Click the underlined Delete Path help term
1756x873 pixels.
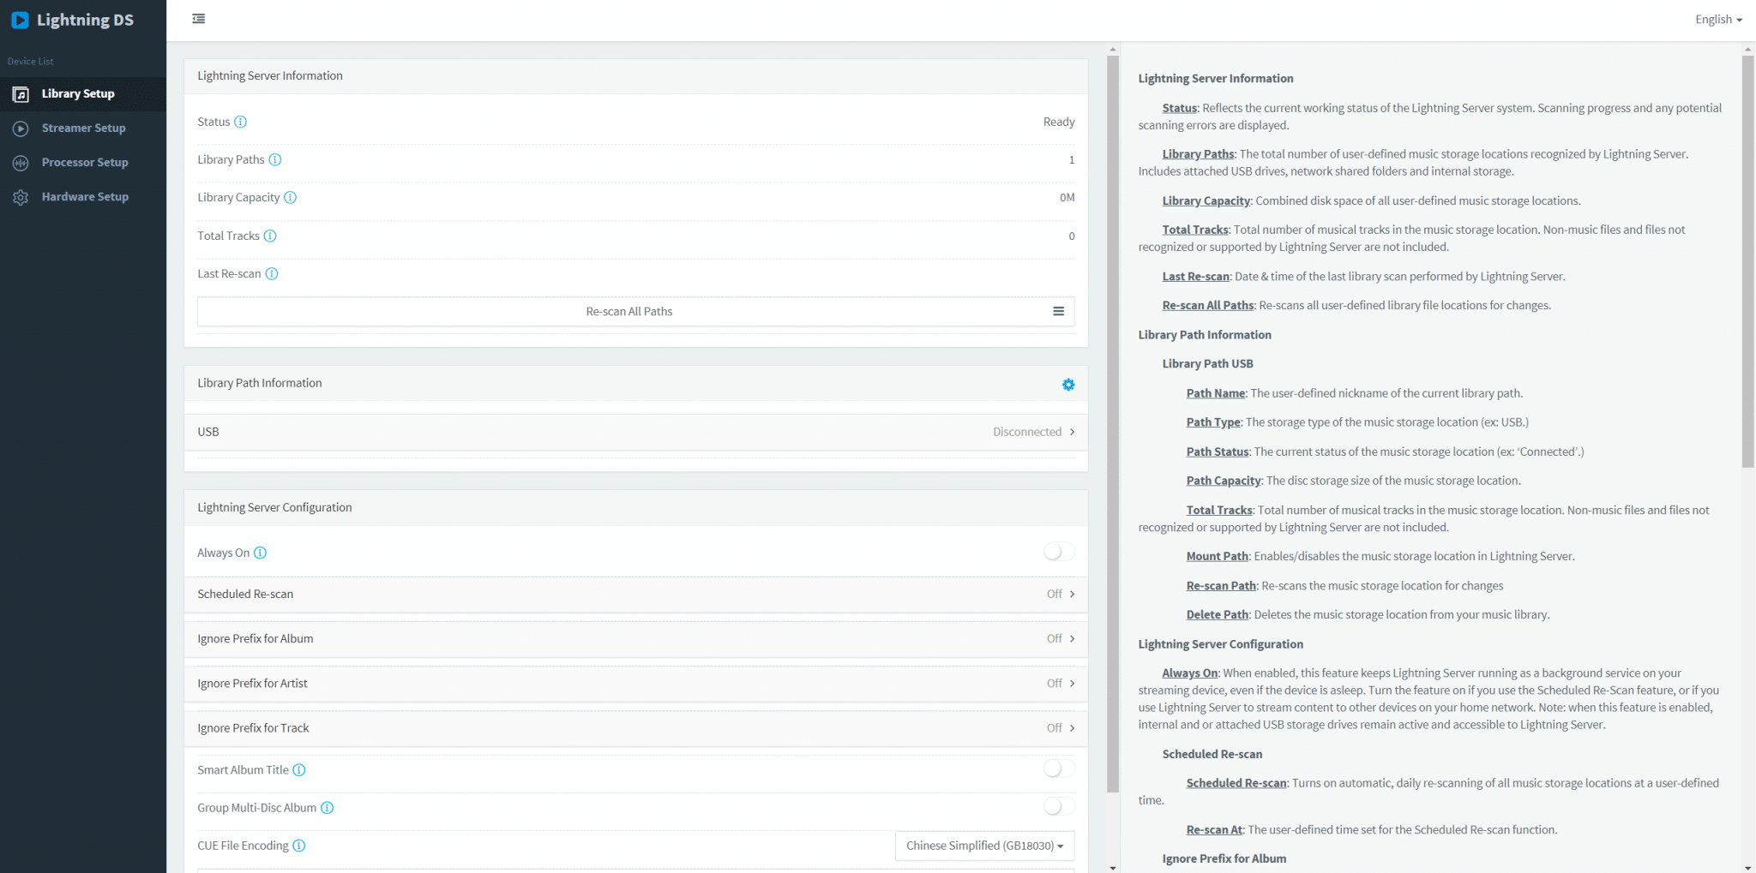point(1218,614)
